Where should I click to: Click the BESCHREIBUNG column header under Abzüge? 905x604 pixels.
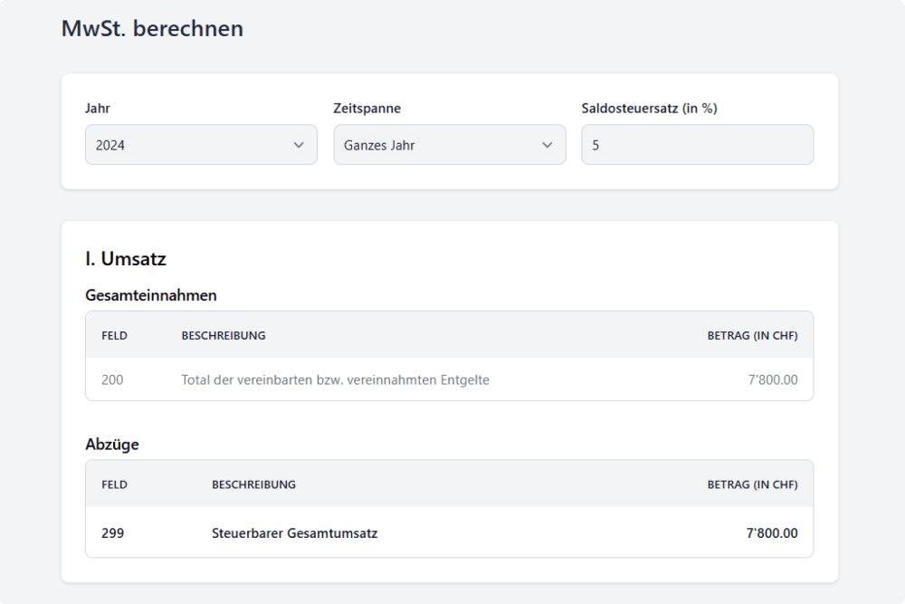[x=252, y=484]
